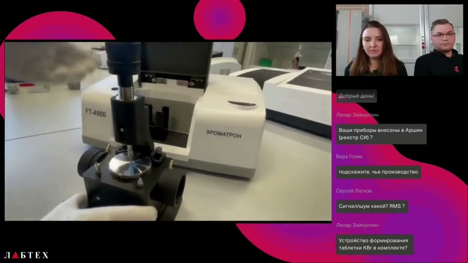Open the presenters' webcam thumbnail

[399, 40]
